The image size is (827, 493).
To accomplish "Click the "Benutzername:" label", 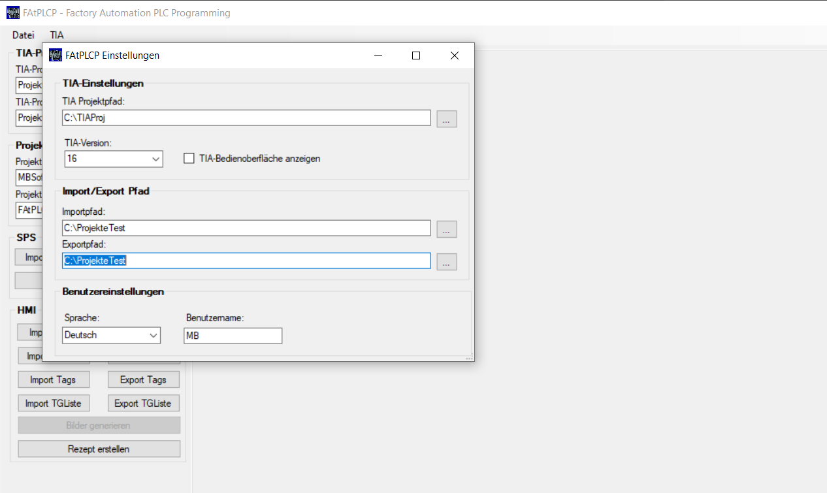I will pyautogui.click(x=215, y=318).
